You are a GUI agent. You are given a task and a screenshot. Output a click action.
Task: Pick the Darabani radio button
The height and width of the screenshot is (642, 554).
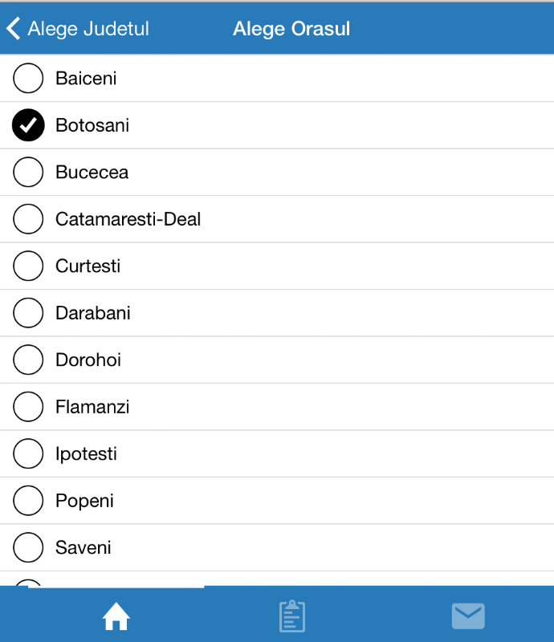tap(28, 313)
